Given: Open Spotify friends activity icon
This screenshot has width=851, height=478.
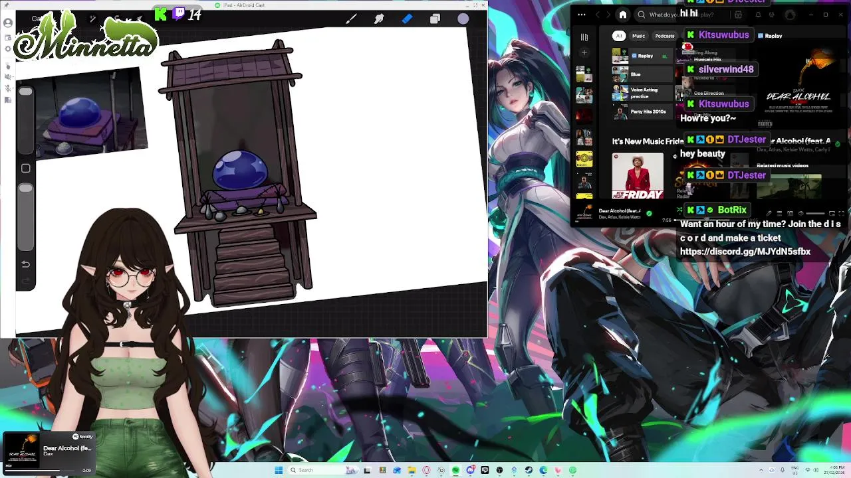Looking at the screenshot, I should pos(771,15).
